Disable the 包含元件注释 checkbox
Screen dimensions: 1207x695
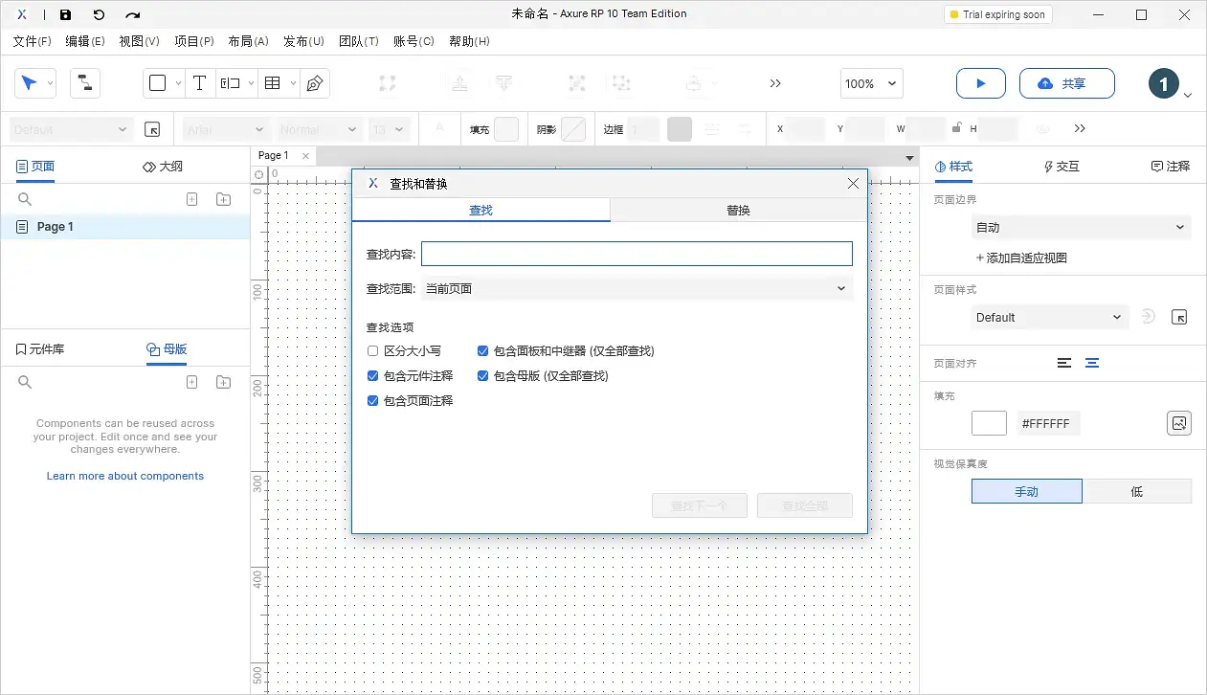pyautogui.click(x=372, y=376)
